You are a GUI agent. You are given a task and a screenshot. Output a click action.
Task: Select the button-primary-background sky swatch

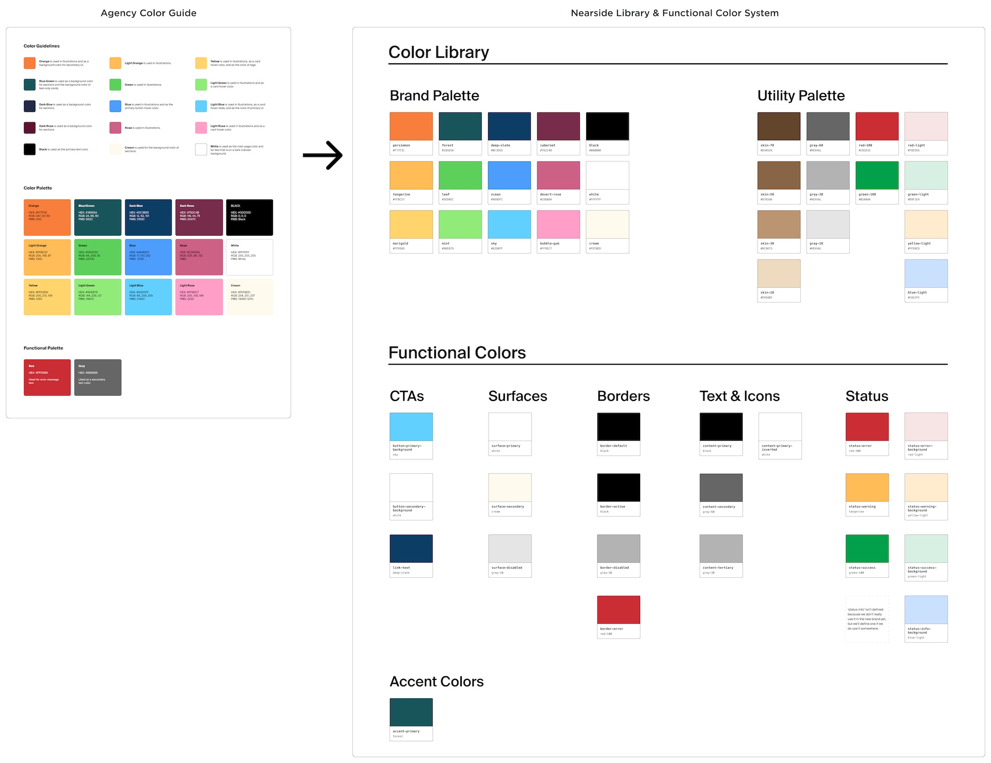[x=411, y=427]
